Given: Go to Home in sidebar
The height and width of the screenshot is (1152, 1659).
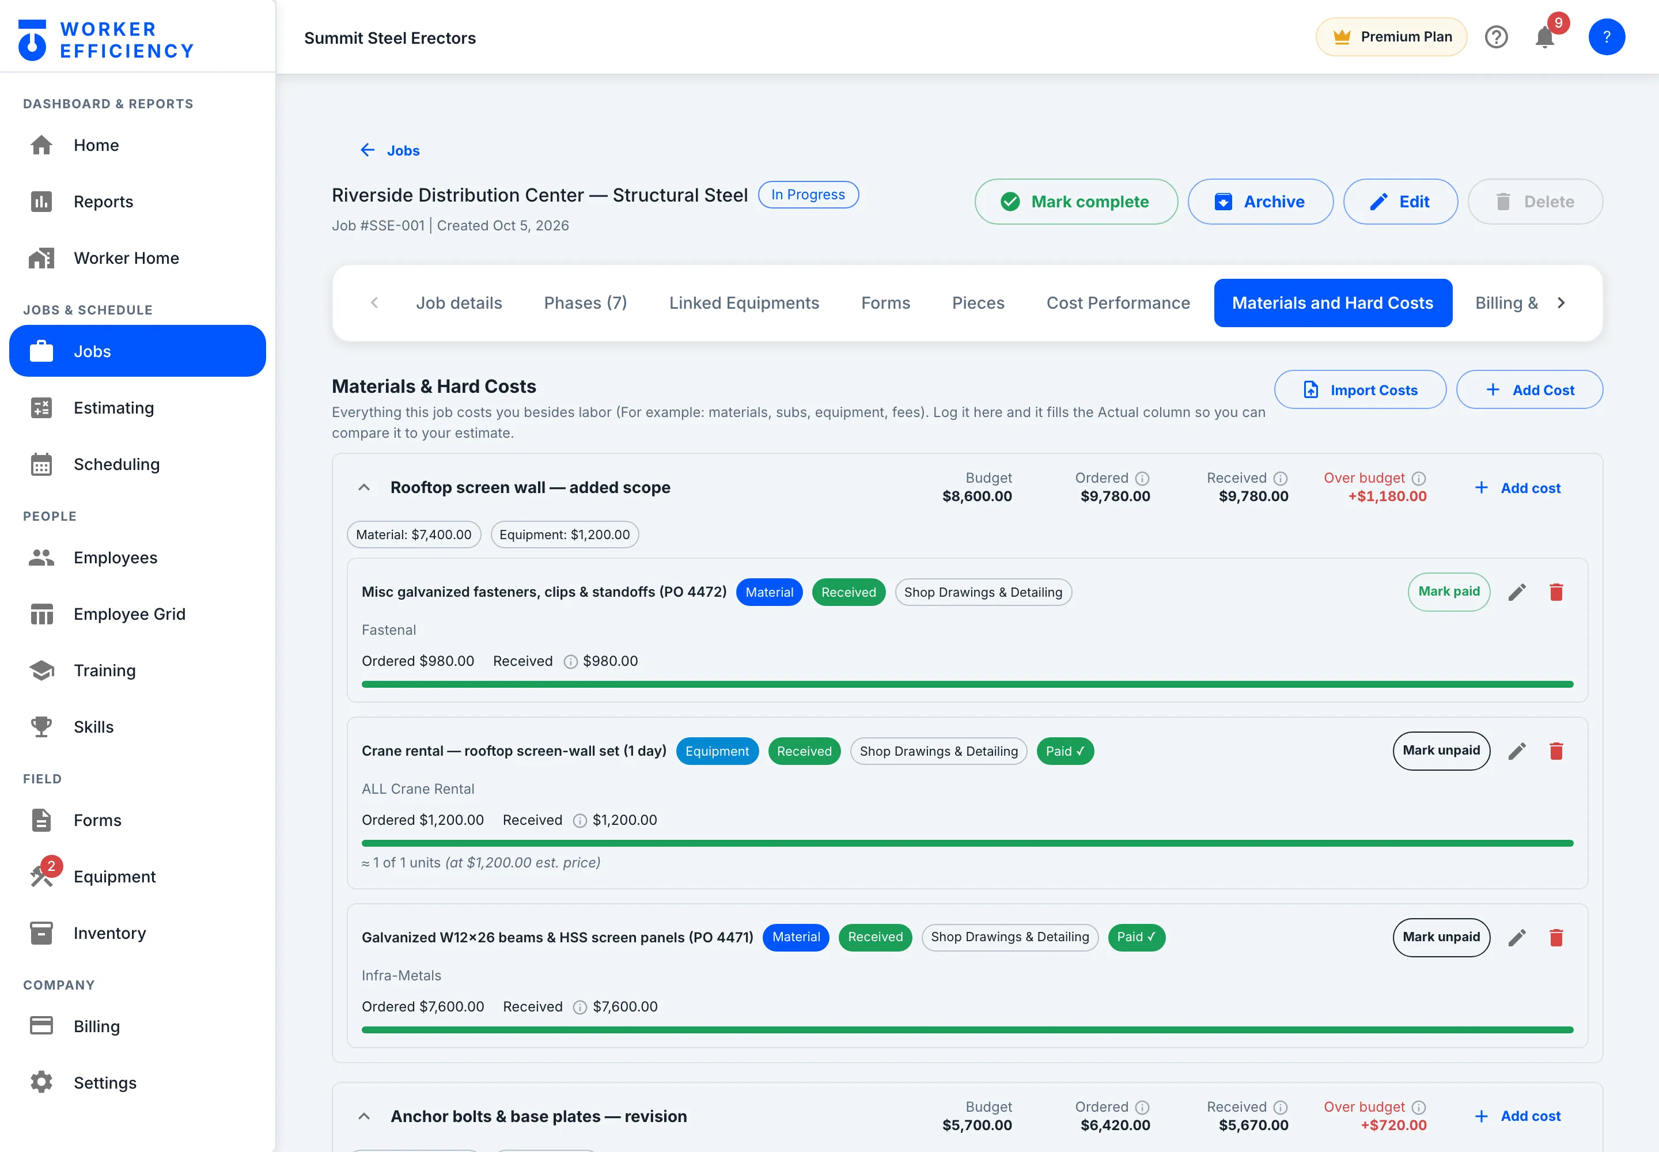Looking at the screenshot, I should (x=137, y=145).
